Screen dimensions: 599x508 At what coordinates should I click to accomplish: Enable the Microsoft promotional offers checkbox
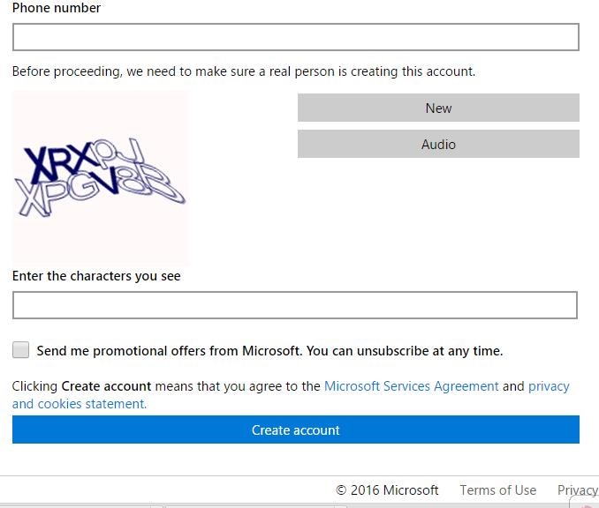[x=20, y=350]
